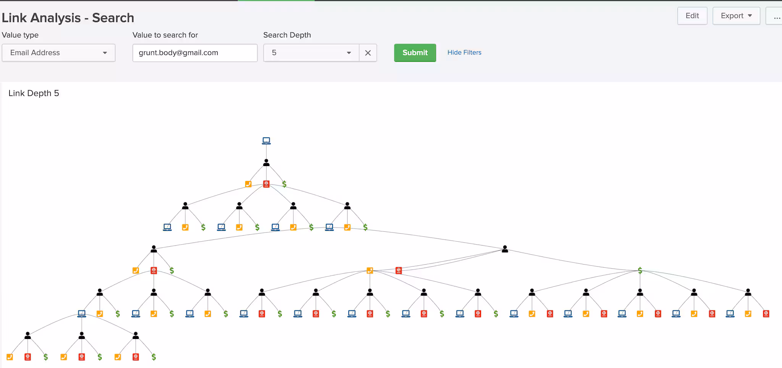The image size is (782, 368).
Task: Open the Export dropdown menu
Action: point(736,16)
